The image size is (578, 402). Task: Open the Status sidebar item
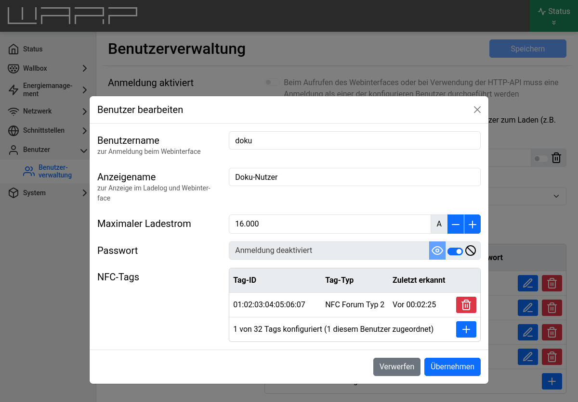click(48, 49)
